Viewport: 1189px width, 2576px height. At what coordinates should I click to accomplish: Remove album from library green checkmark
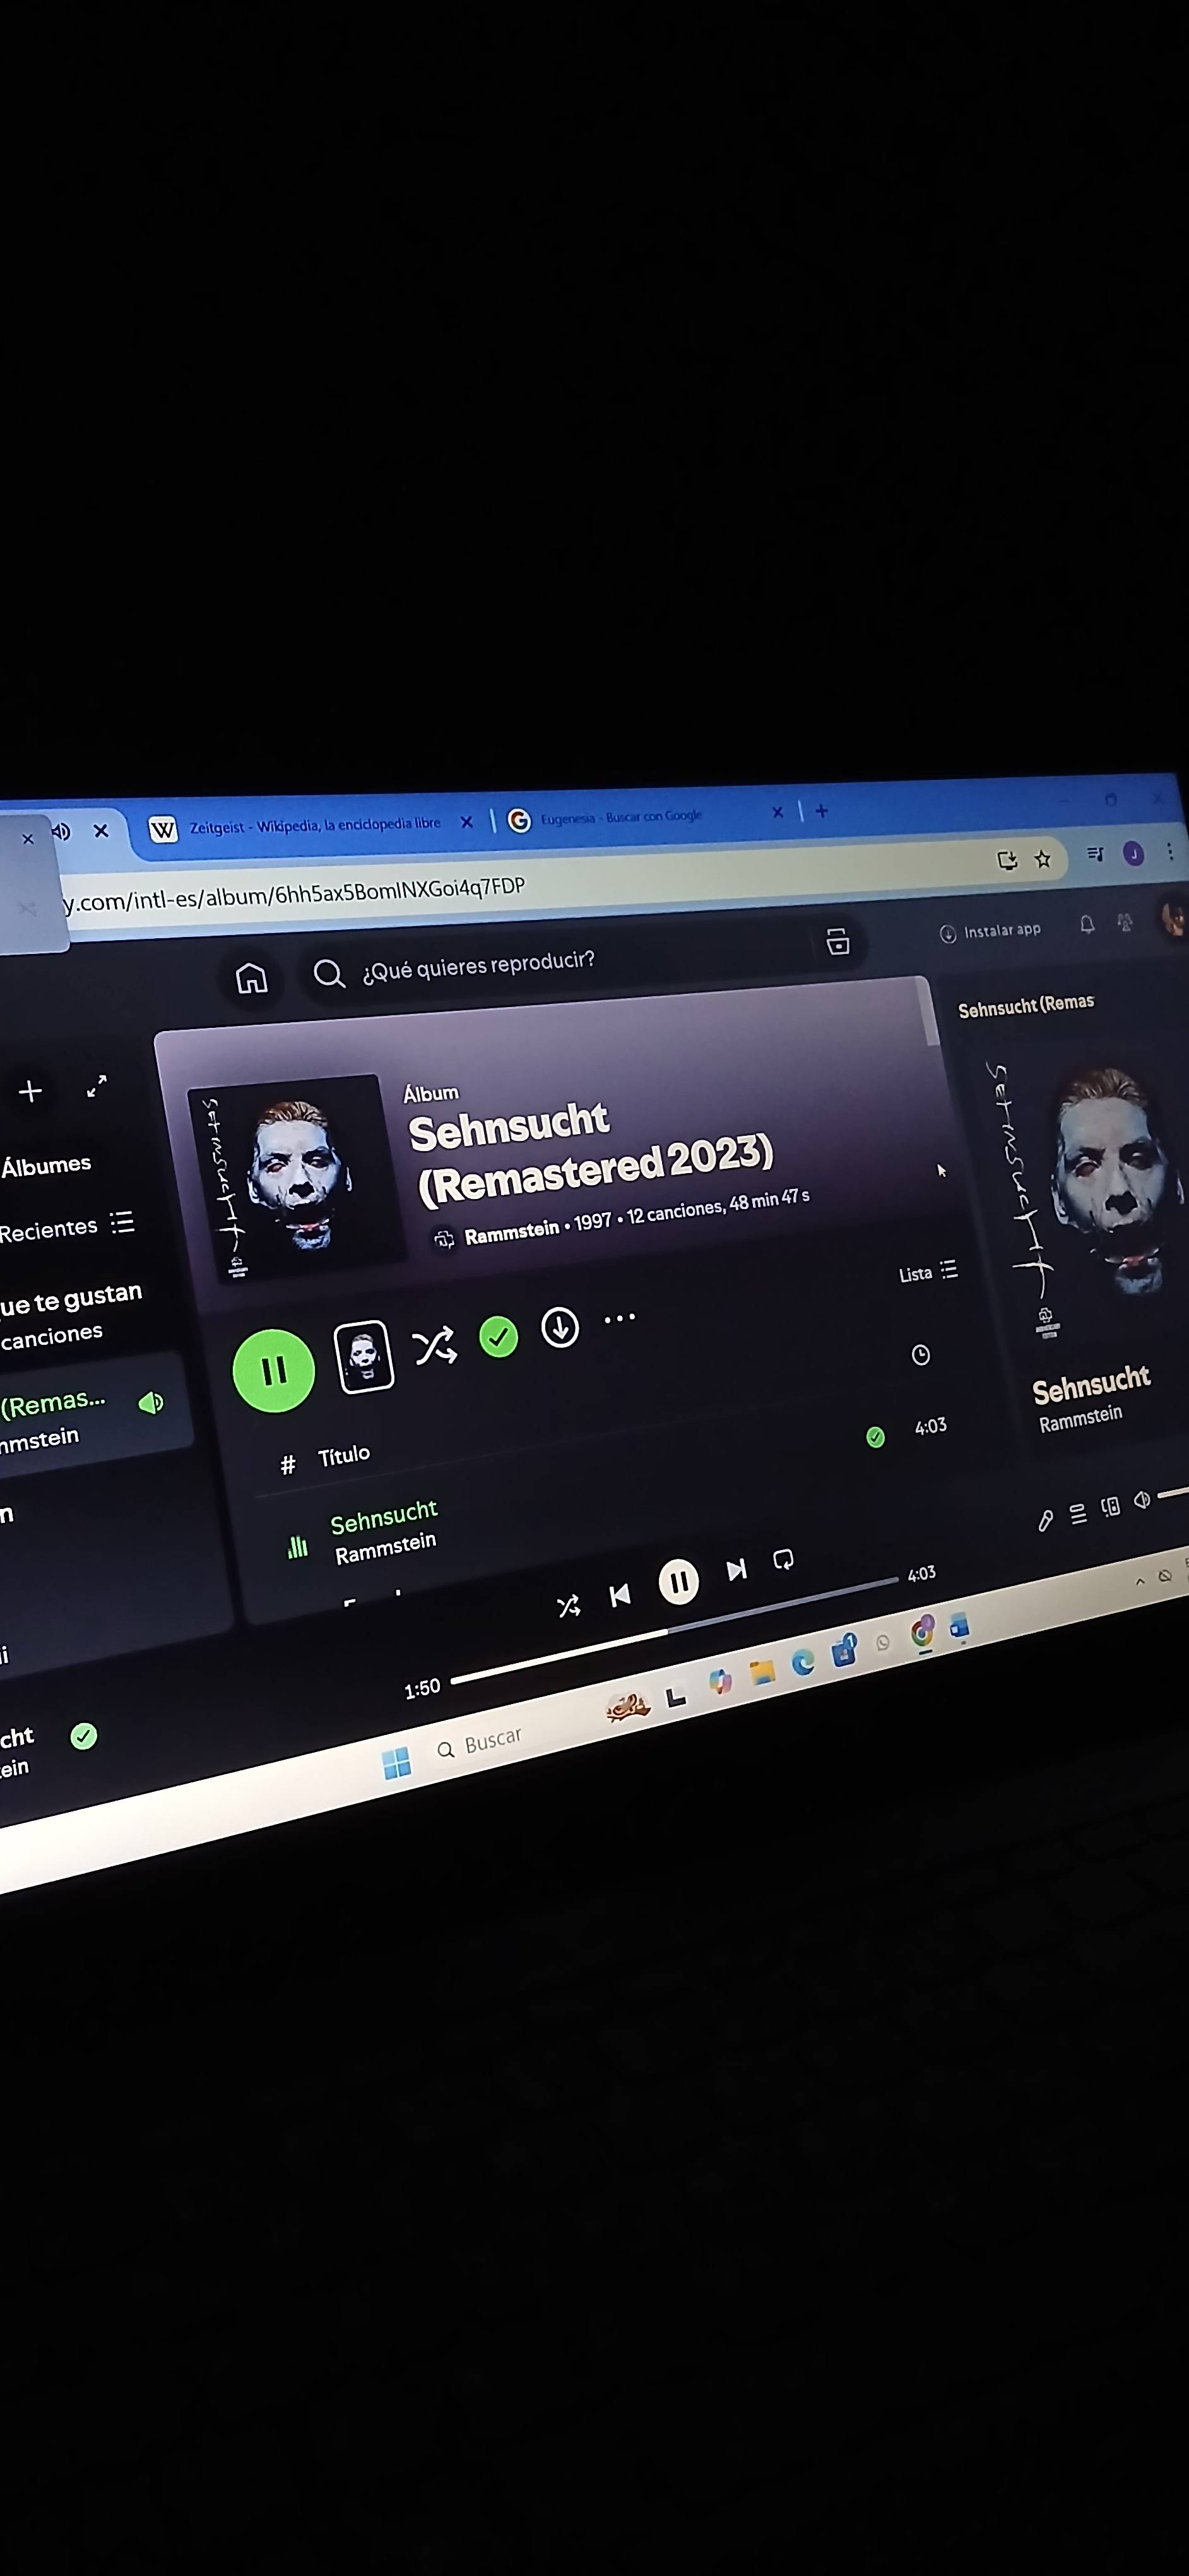(x=499, y=1337)
